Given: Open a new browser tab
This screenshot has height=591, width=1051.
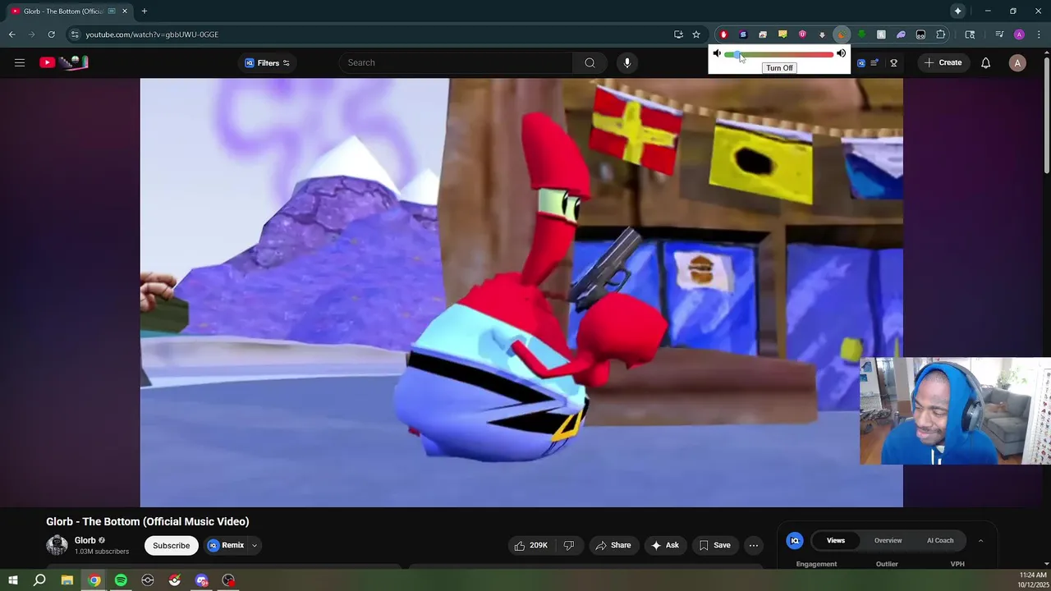Looking at the screenshot, I should (x=145, y=11).
